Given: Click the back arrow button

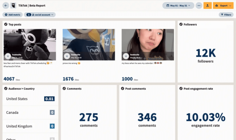Looking at the screenshot, I should click(6, 6).
